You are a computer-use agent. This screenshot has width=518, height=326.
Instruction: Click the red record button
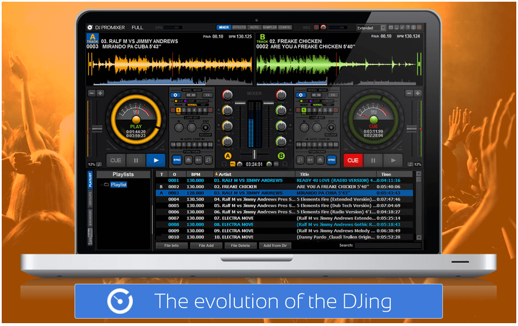click(316, 27)
